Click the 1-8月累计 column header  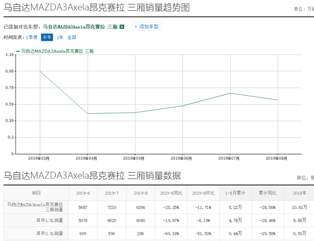point(235,193)
